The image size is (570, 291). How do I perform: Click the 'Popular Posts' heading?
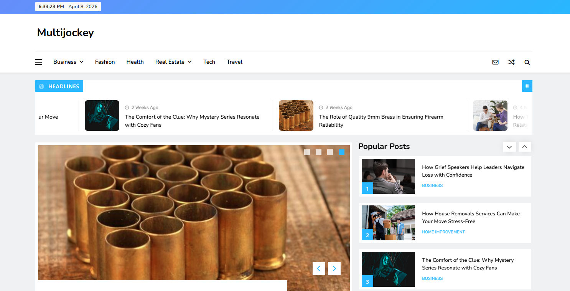click(x=384, y=146)
